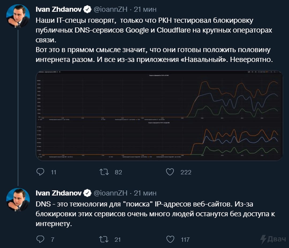Open Ivan Zhdanov name link in second tweet
This screenshot has width=289, height=248.
(x=59, y=193)
